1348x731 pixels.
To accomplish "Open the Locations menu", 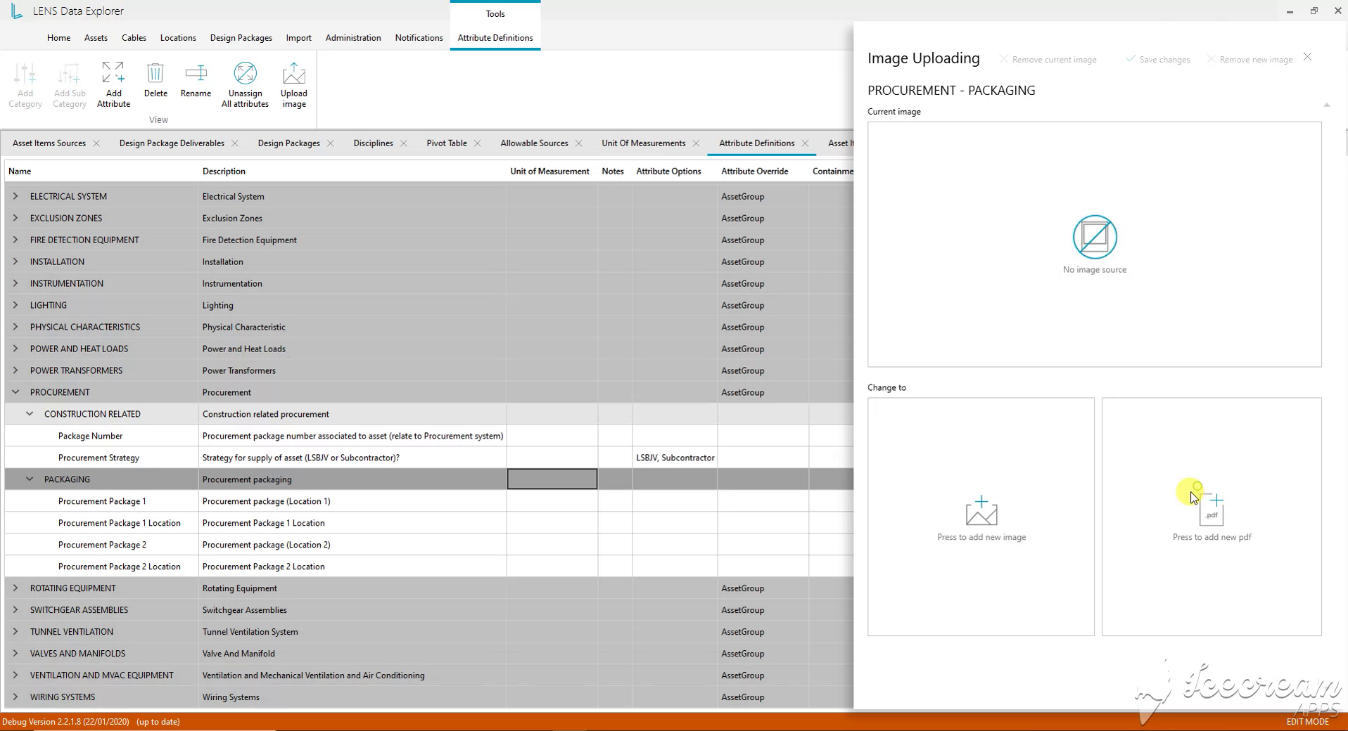I will click(x=178, y=38).
